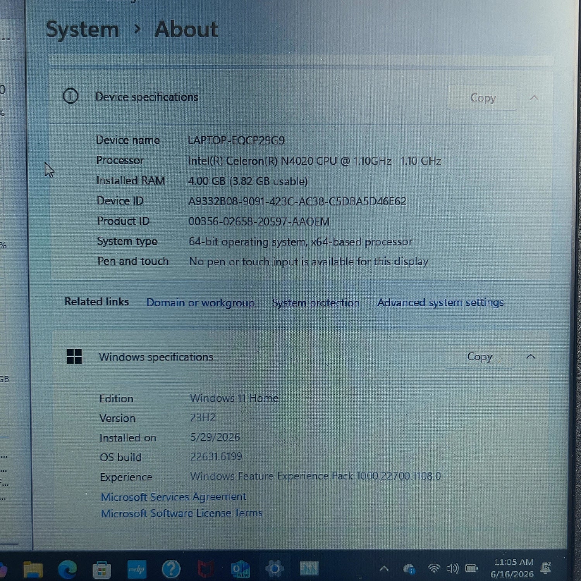Select the installed on date 5/29/2026
This screenshot has height=581, width=581.
(215, 437)
